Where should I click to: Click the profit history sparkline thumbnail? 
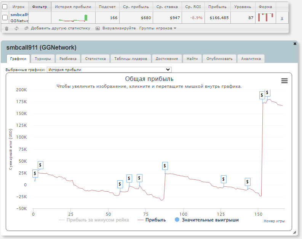pos(73,18)
